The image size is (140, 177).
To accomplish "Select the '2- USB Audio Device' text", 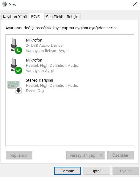I will point(44,45).
